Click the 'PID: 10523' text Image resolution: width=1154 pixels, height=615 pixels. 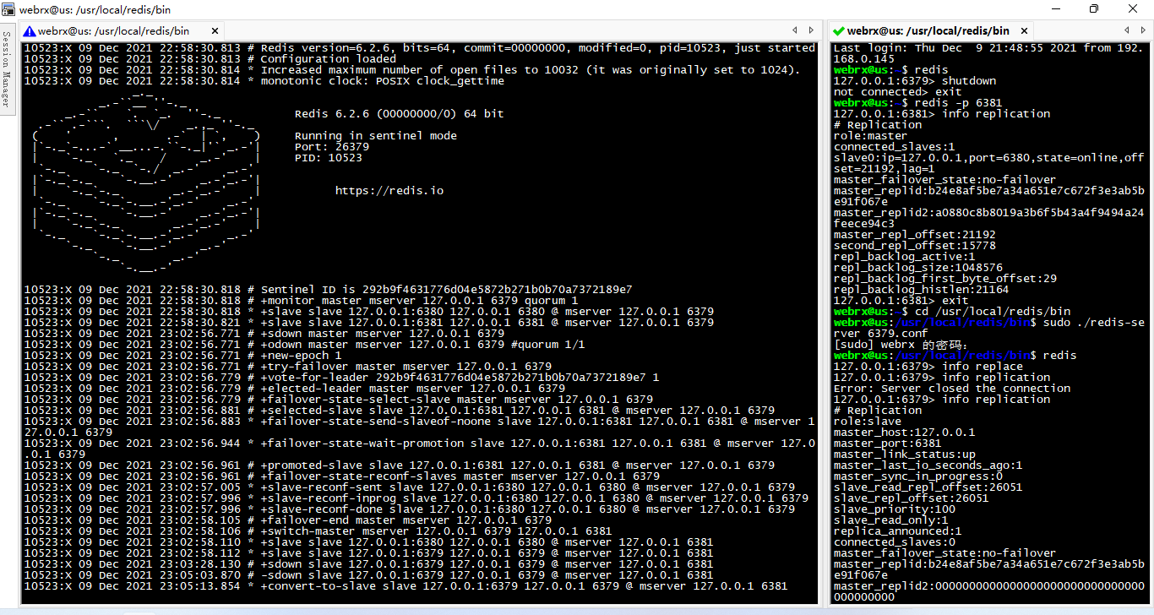pos(329,158)
